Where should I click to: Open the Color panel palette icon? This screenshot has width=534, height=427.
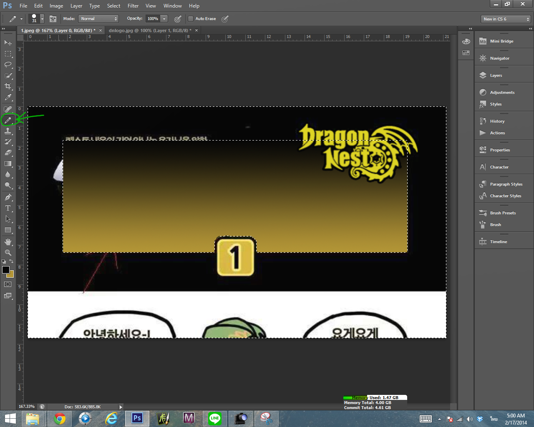[x=466, y=41]
